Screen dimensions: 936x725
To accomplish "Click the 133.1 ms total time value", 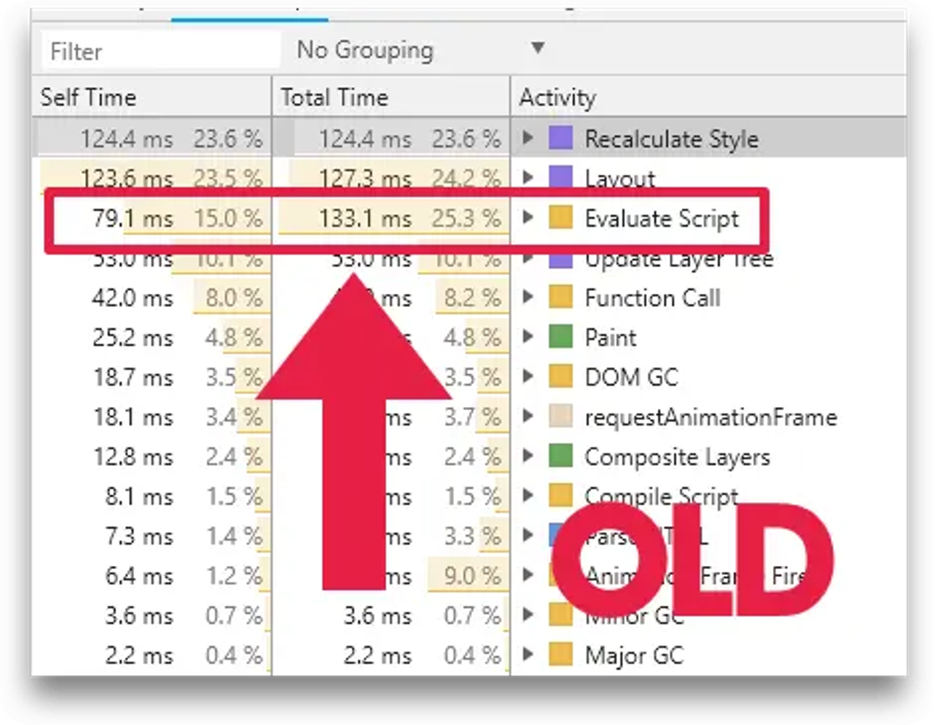I will click(365, 219).
